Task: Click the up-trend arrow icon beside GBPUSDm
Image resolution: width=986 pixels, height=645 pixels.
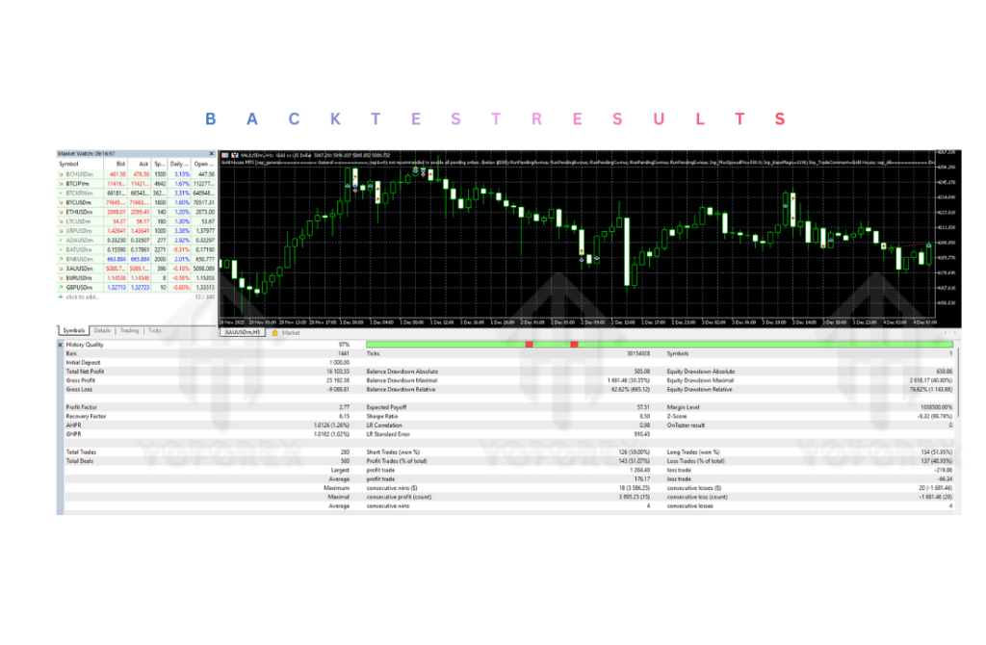Action: coord(61,287)
